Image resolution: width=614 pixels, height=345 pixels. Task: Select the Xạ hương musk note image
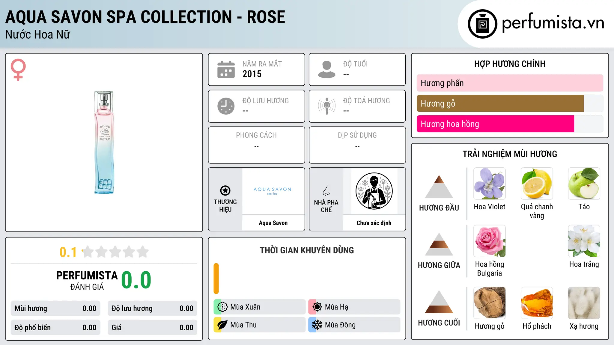(584, 303)
